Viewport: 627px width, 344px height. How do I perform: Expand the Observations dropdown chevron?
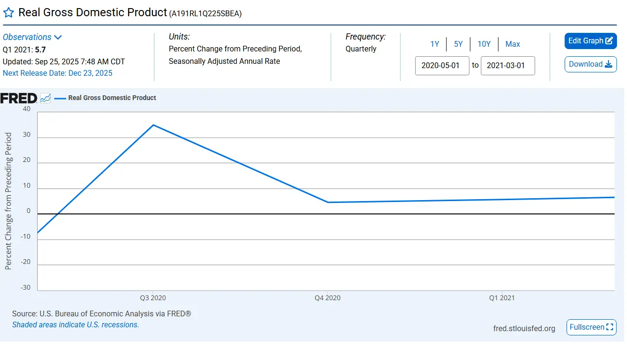click(x=58, y=37)
